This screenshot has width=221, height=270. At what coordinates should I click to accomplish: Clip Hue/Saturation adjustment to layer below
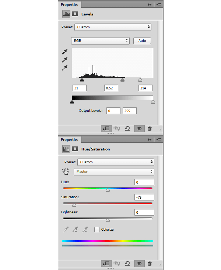[106, 263]
